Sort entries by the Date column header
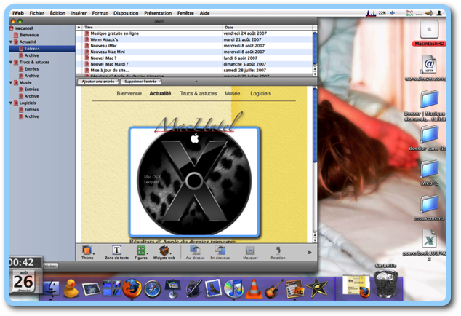The width and height of the screenshot is (461, 316). point(268,28)
